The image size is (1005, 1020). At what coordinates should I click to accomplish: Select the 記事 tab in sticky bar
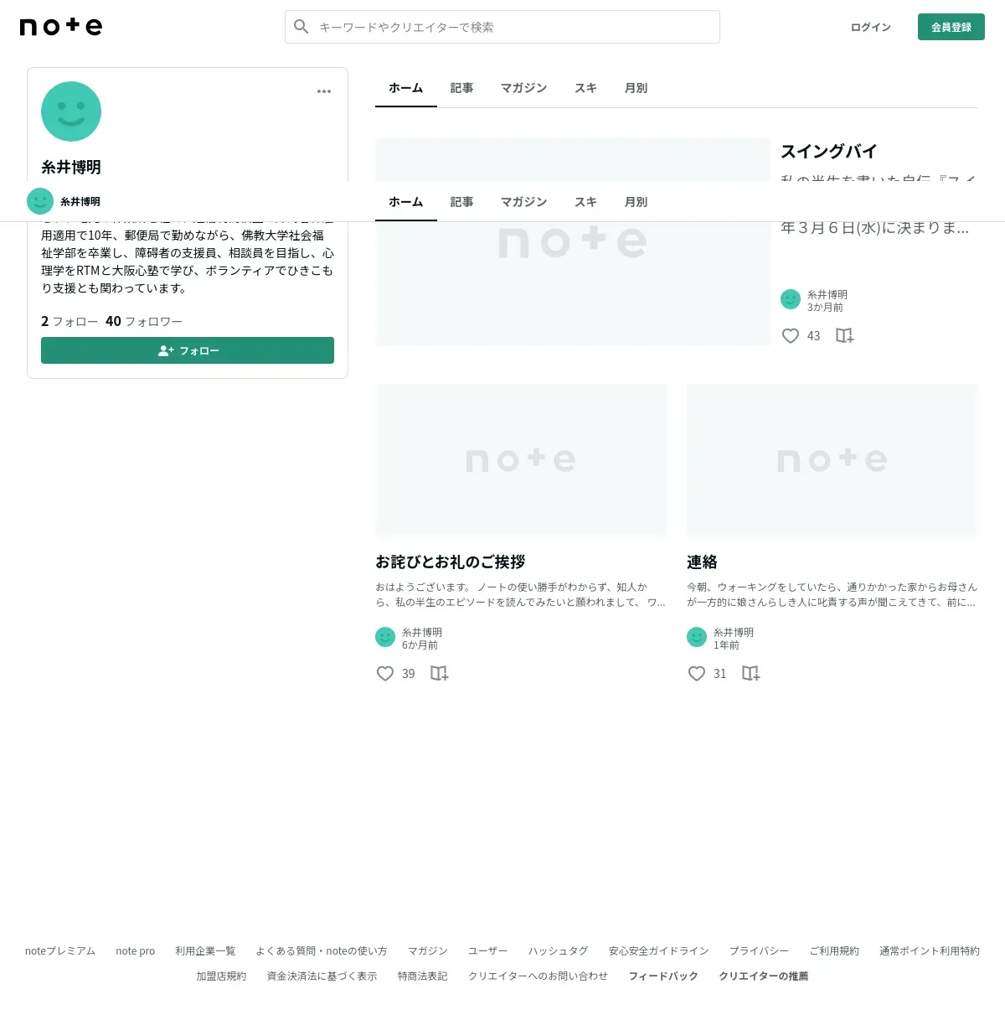point(462,202)
